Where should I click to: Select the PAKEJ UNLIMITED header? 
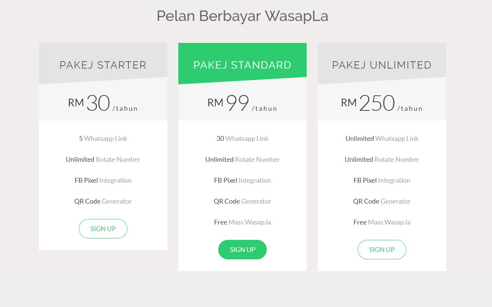tap(382, 65)
